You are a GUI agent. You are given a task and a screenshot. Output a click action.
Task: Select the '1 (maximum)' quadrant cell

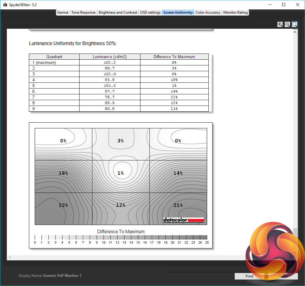click(x=54, y=62)
